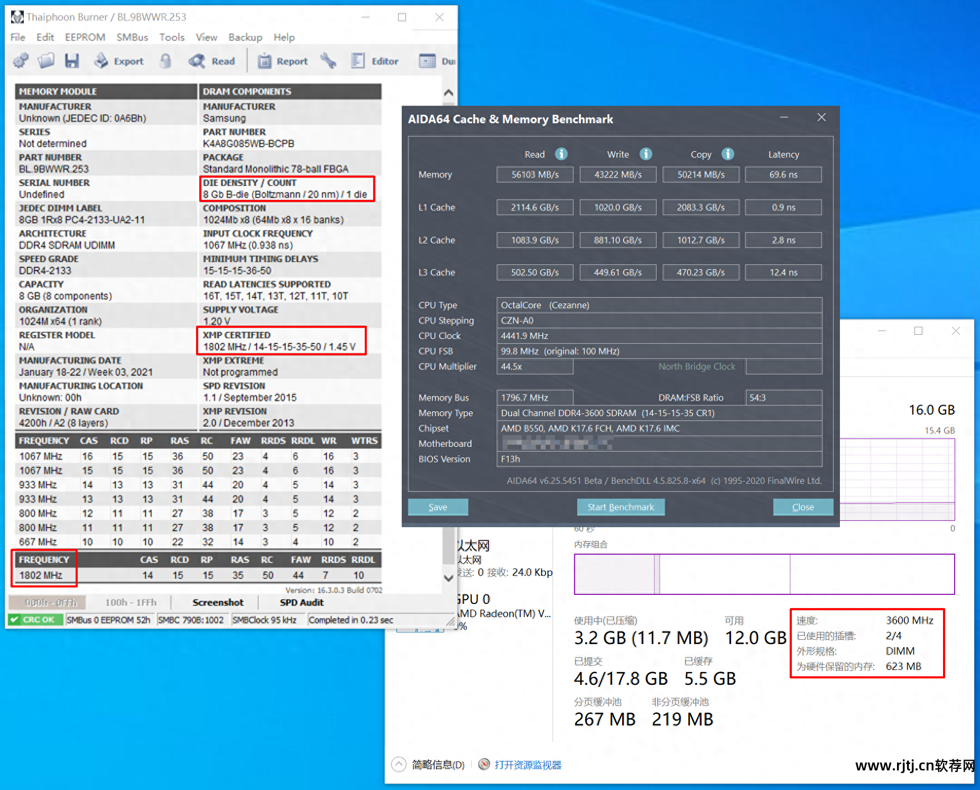
Task: Maximize the Task Manager window
Action: click(919, 331)
